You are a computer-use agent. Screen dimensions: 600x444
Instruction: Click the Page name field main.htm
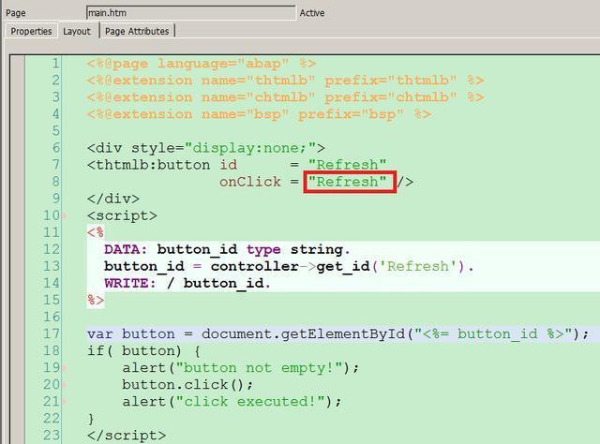point(191,13)
